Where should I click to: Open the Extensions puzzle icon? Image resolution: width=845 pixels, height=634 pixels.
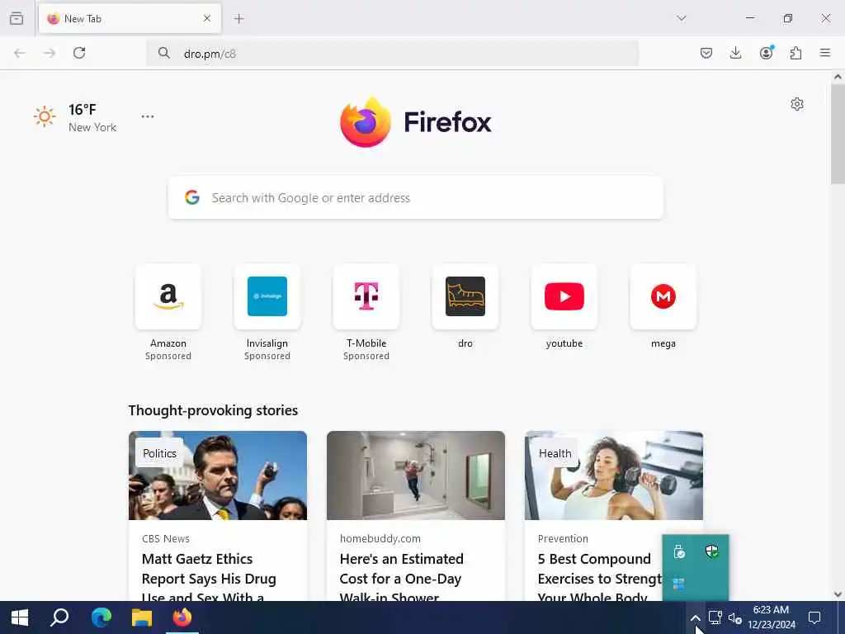click(795, 53)
